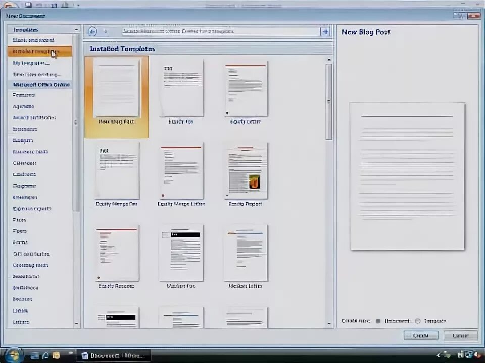This screenshot has height=363, width=485.
Task: Click the category list scrollbar down arrow
Action: point(76,324)
